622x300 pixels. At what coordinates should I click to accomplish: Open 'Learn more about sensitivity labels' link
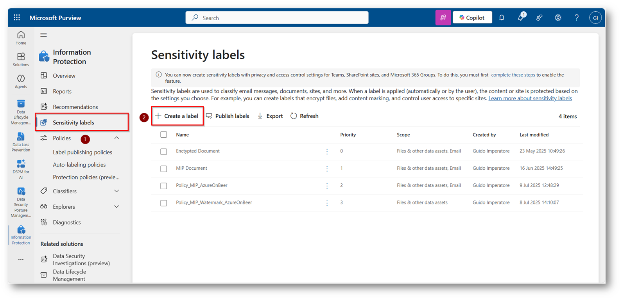[530, 98]
